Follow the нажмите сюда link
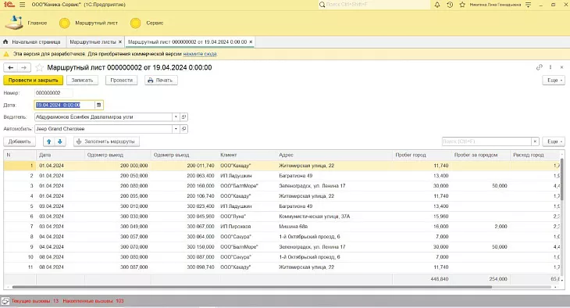 pos(200,54)
